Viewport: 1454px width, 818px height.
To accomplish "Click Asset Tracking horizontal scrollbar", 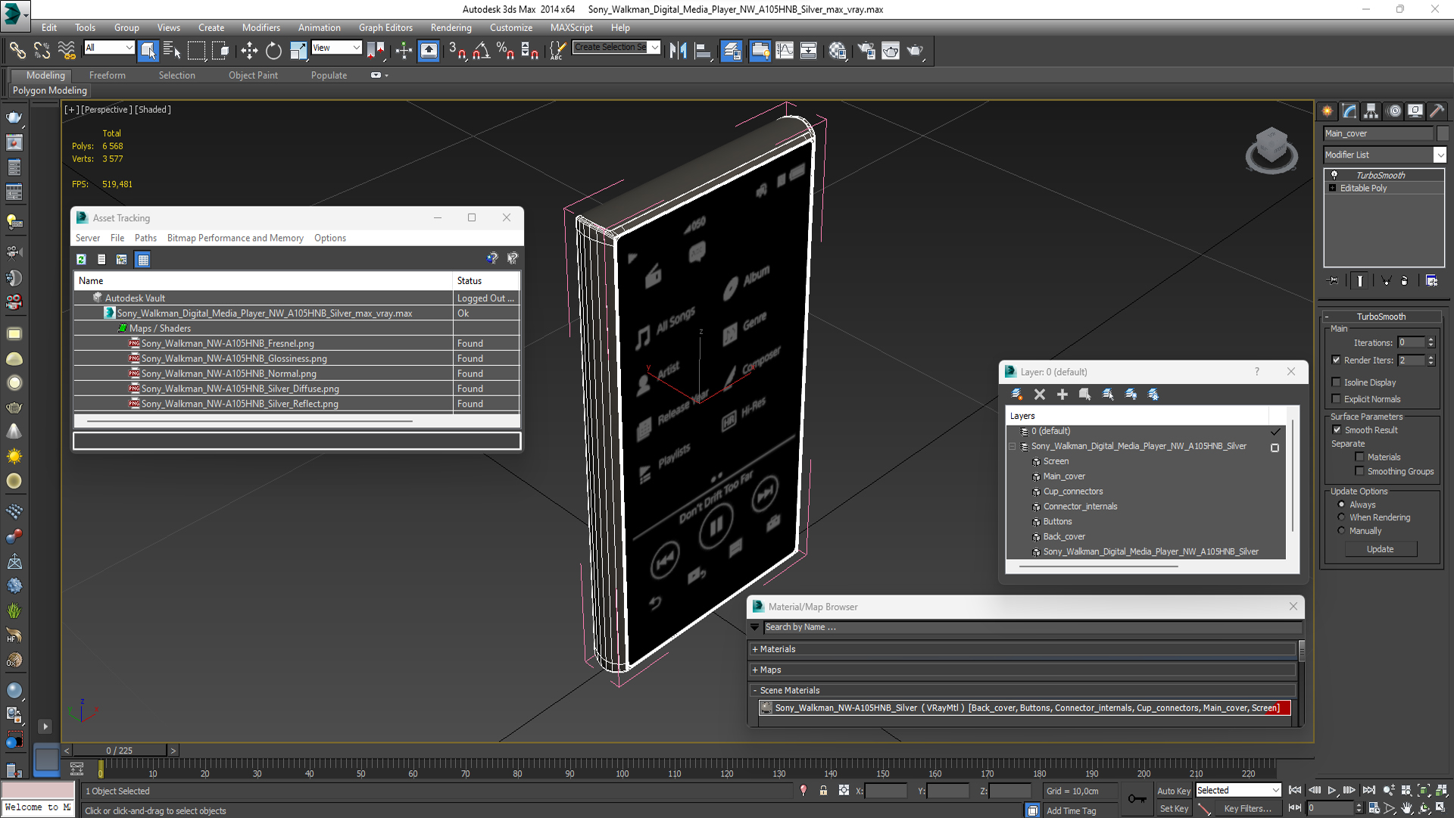I will pos(250,421).
